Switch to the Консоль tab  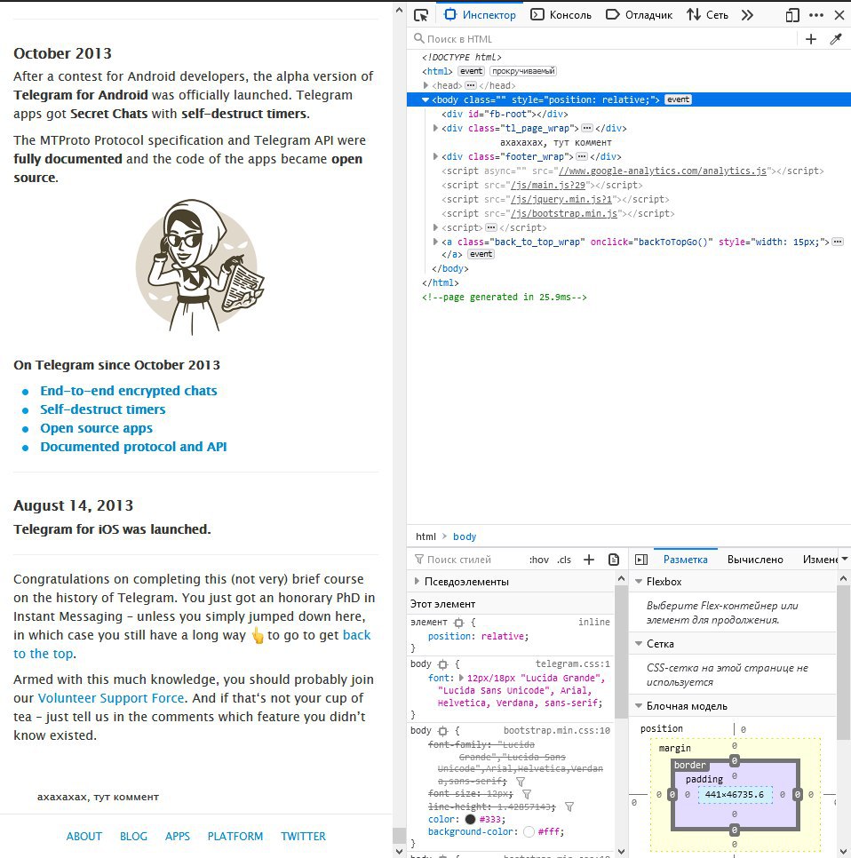coord(561,15)
